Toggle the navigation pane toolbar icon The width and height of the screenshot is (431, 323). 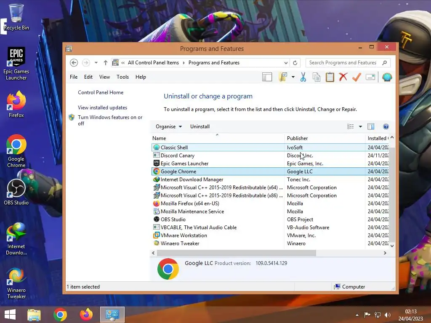[267, 77]
